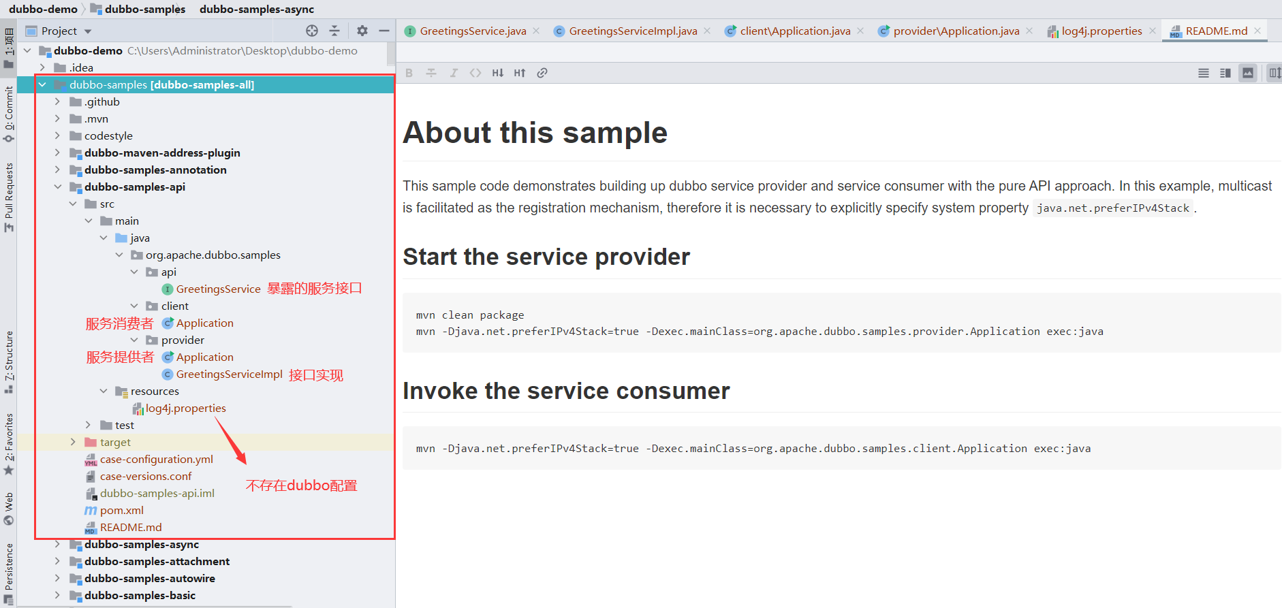Insert code formatting in markdown toolbar

tap(475, 73)
